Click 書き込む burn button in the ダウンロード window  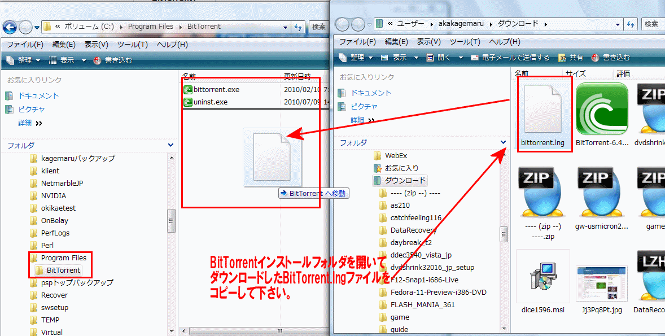611,57
